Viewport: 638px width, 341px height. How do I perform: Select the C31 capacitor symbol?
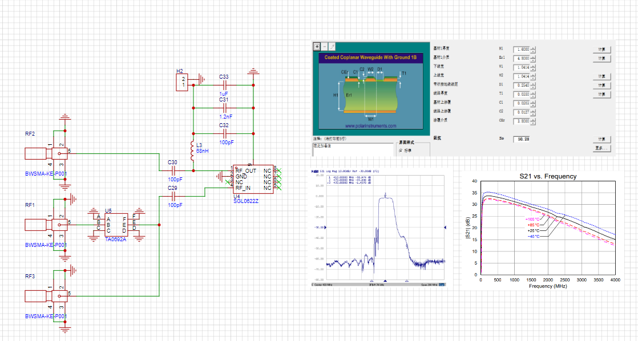(225, 108)
